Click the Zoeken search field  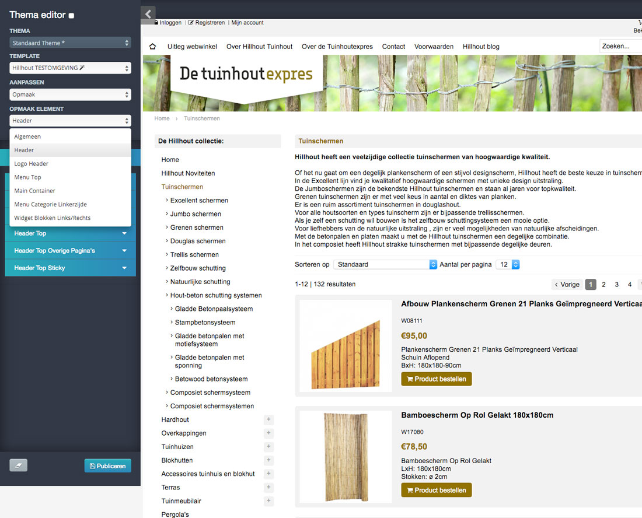621,46
